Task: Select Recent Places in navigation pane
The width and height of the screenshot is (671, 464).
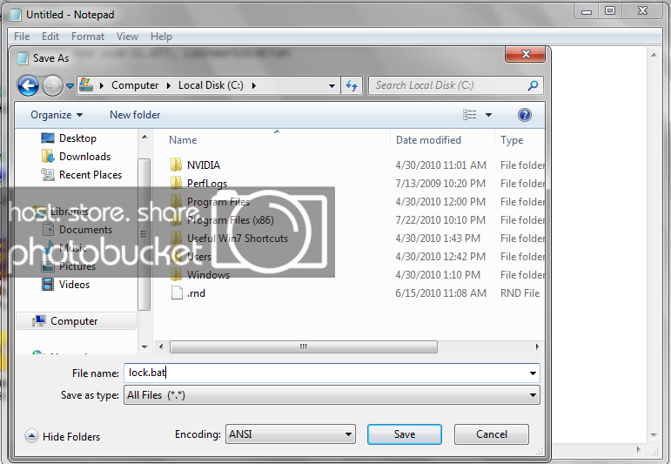Action: click(x=91, y=175)
